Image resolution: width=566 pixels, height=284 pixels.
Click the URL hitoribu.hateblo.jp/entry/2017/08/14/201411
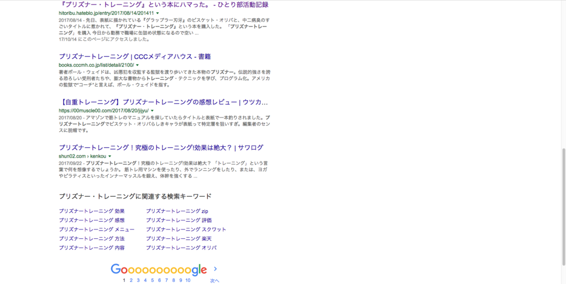[x=107, y=13]
